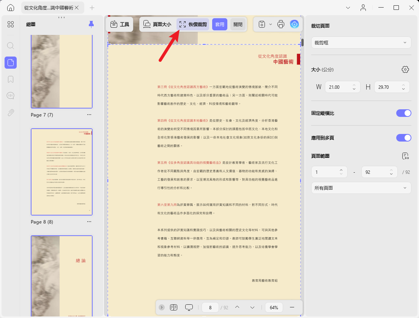Pin the thumbnail panel
Viewport: 419px width, 318px height.
91,24
